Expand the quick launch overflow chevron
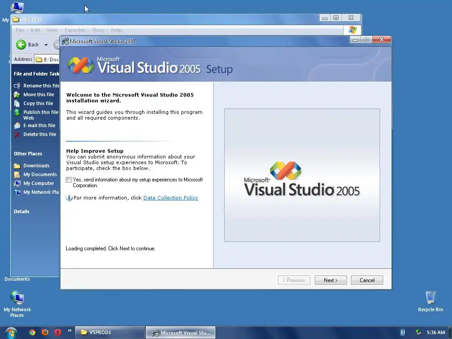Image resolution: width=452 pixels, height=339 pixels. (69, 331)
